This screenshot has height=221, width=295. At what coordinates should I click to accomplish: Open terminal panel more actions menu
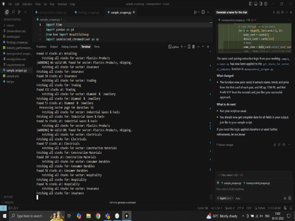[198, 47]
